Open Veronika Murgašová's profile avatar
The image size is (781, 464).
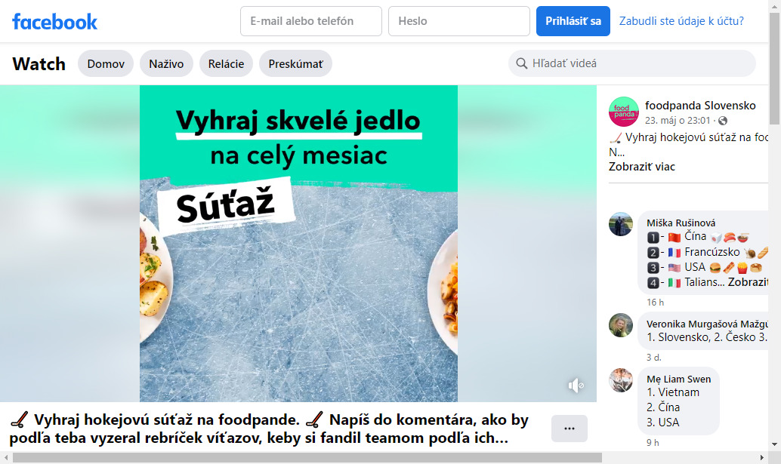(621, 325)
